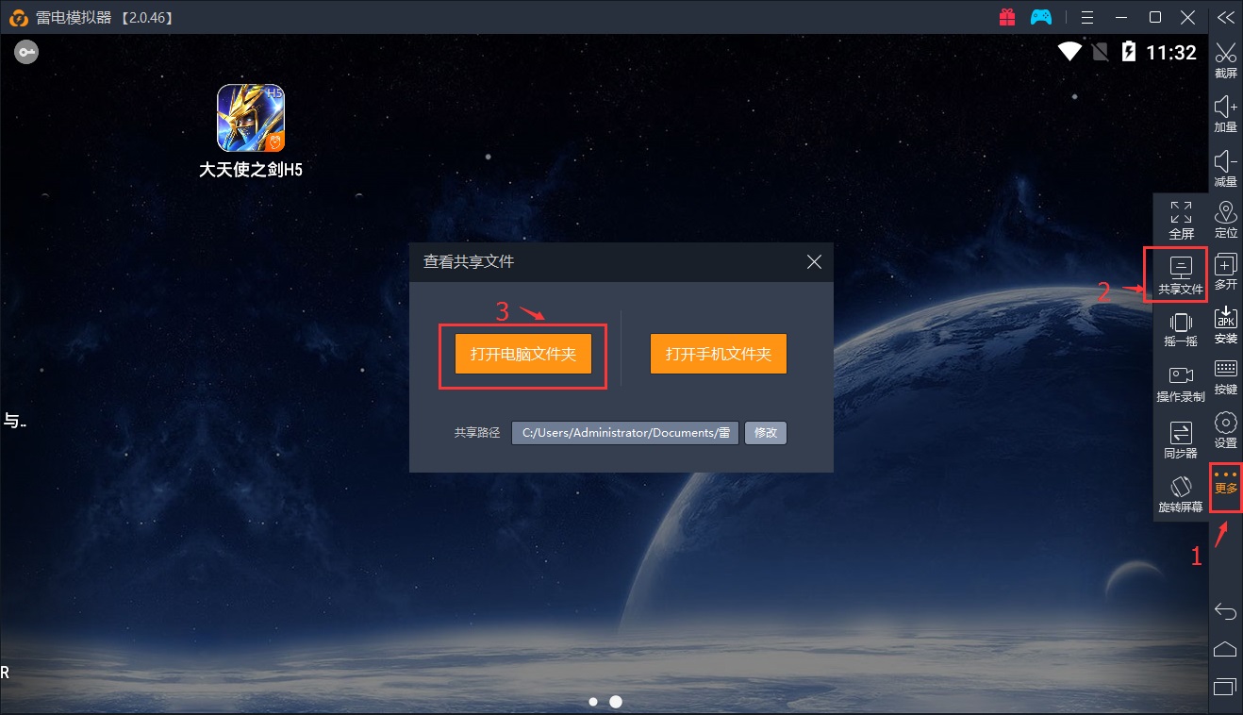The height and width of the screenshot is (715, 1243).
Task: Click the install APK (安装) icon
Action: pyautogui.click(x=1225, y=324)
